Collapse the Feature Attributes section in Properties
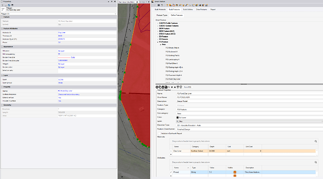Screen dimensions: 323x179 (x=2, y=29)
